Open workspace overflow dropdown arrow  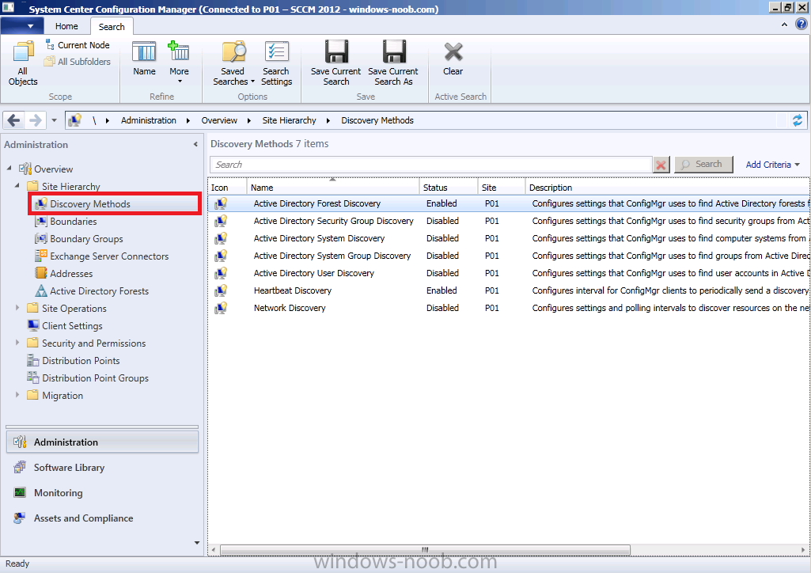196,542
